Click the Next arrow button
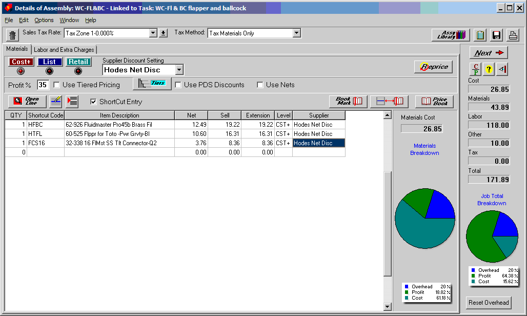The image size is (527, 316). pyautogui.click(x=489, y=53)
